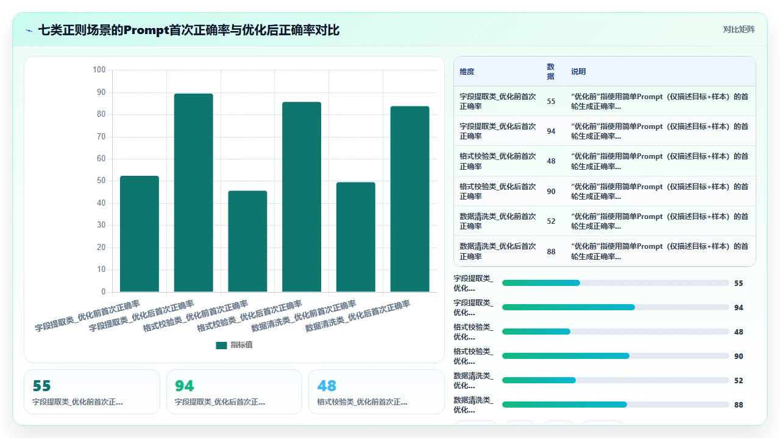Click progress bar with value 88
Image resolution: width=780 pixels, height=438 pixels.
pos(615,405)
